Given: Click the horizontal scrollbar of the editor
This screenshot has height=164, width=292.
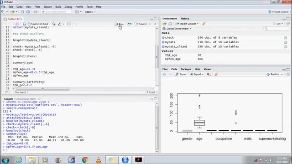Looking at the screenshot, I should point(42,89).
